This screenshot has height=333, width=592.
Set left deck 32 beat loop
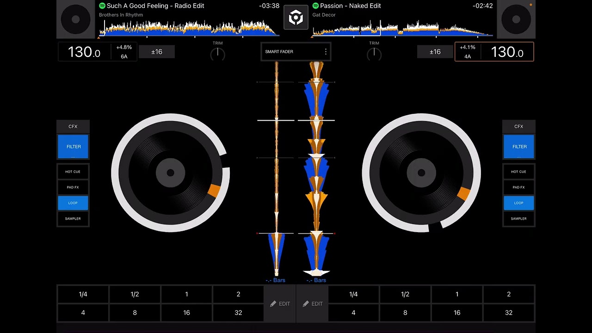238,313
